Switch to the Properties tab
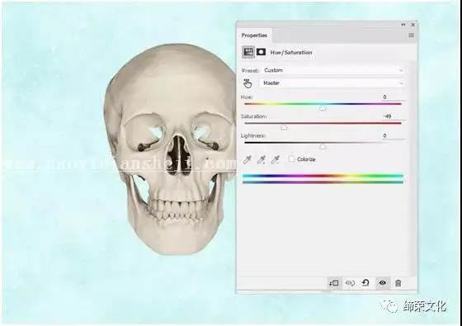Screen dimensions: 462x326 (x=254, y=35)
